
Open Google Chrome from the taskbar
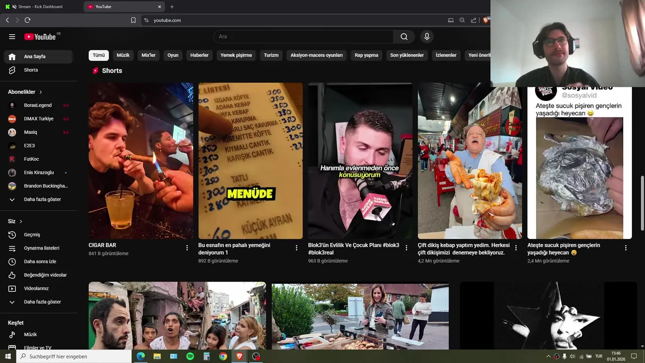coord(223,356)
